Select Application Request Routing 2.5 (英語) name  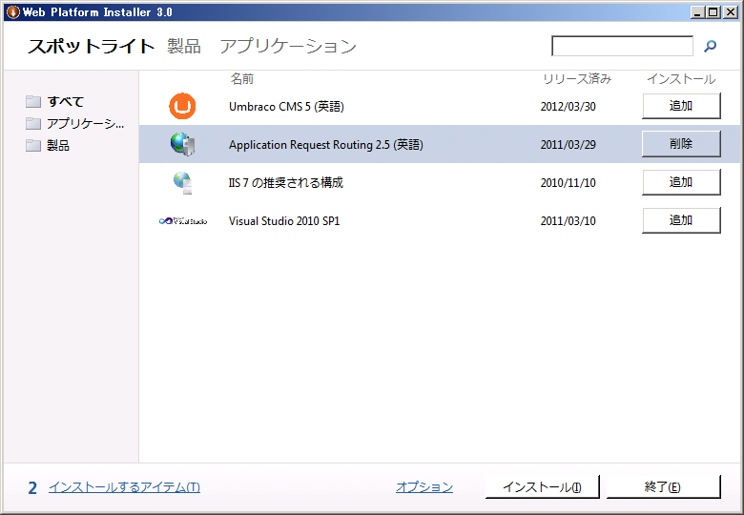(x=326, y=145)
